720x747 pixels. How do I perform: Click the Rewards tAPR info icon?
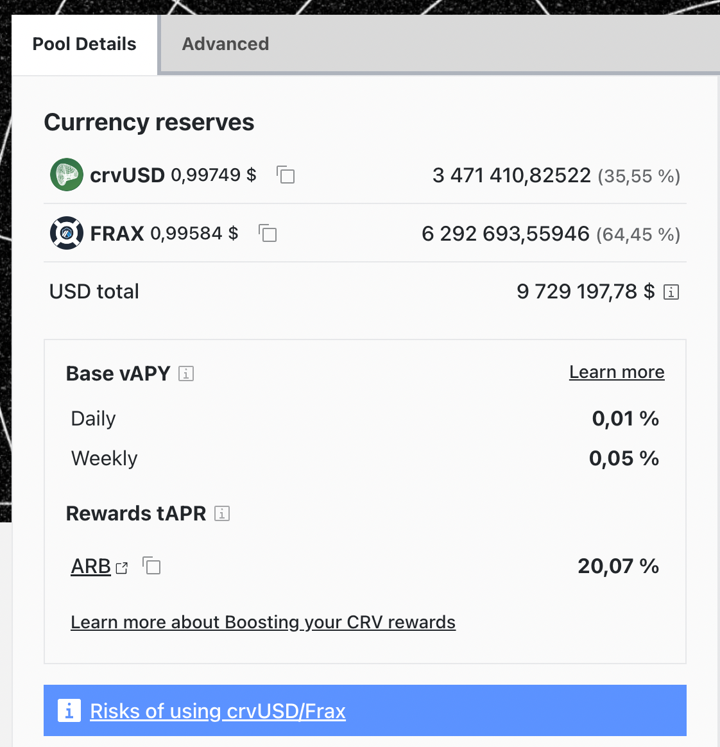[x=222, y=513]
